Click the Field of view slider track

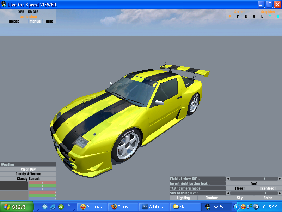pos(254,179)
